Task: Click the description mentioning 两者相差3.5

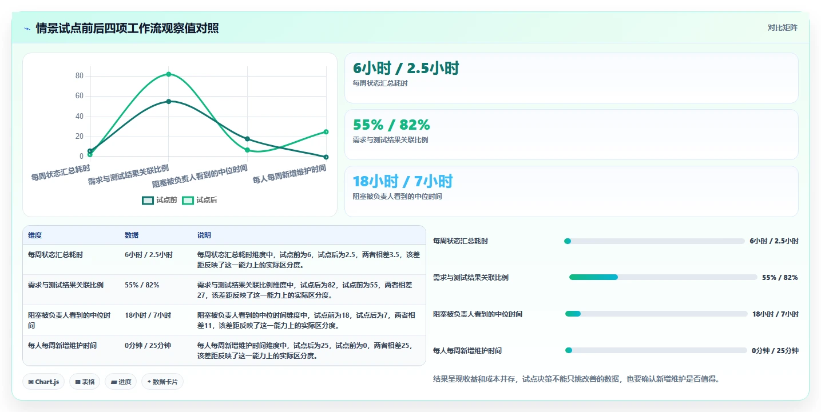Action: (x=309, y=259)
